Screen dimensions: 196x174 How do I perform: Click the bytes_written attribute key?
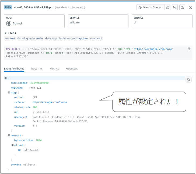[24, 140]
